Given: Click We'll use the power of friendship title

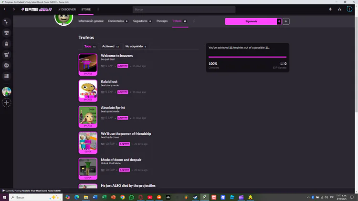Looking at the screenshot, I should [x=126, y=133].
